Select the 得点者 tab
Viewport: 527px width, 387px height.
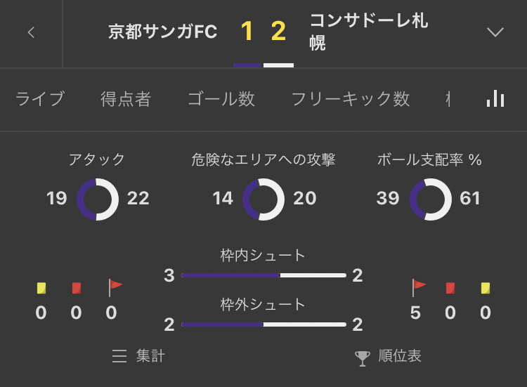tap(126, 99)
